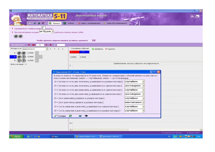The height and width of the screenshot is (152, 215).
Task: Click the 'Готово' button in exercise
Action: pyautogui.click(x=60, y=116)
